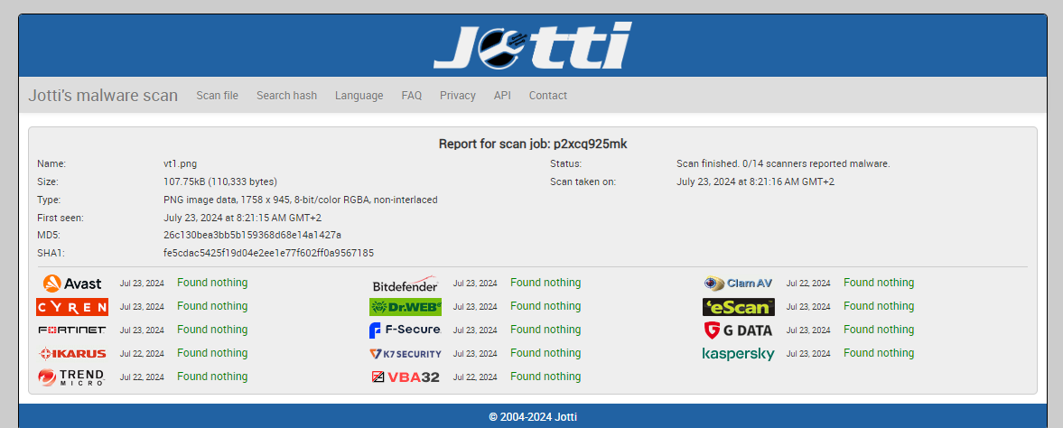The image size is (1063, 428).
Task: Click the PNG image data type description
Action: pyautogui.click(x=301, y=200)
